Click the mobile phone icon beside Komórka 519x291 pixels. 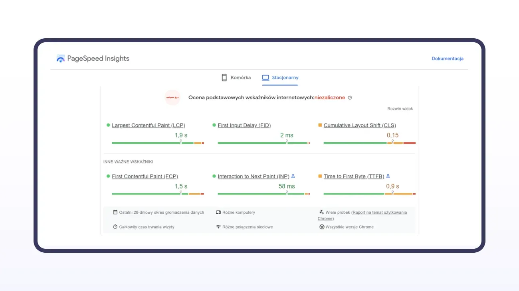(x=224, y=77)
